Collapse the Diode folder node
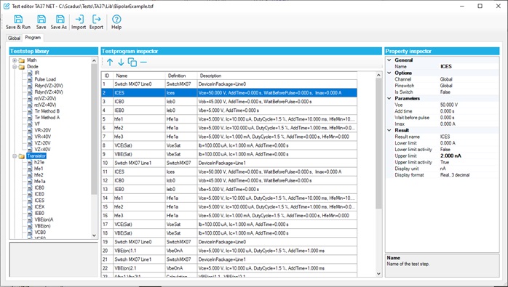Image resolution: width=508 pixels, height=287 pixels. [15, 67]
